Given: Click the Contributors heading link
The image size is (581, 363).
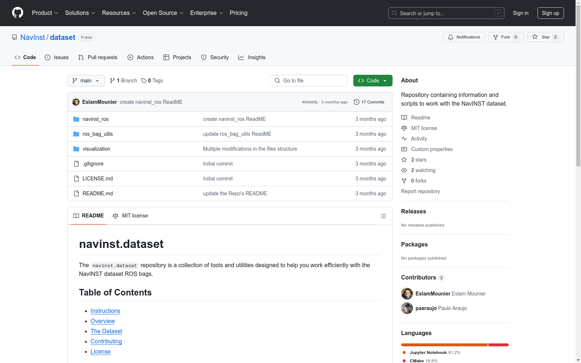Looking at the screenshot, I should (x=423, y=277).
